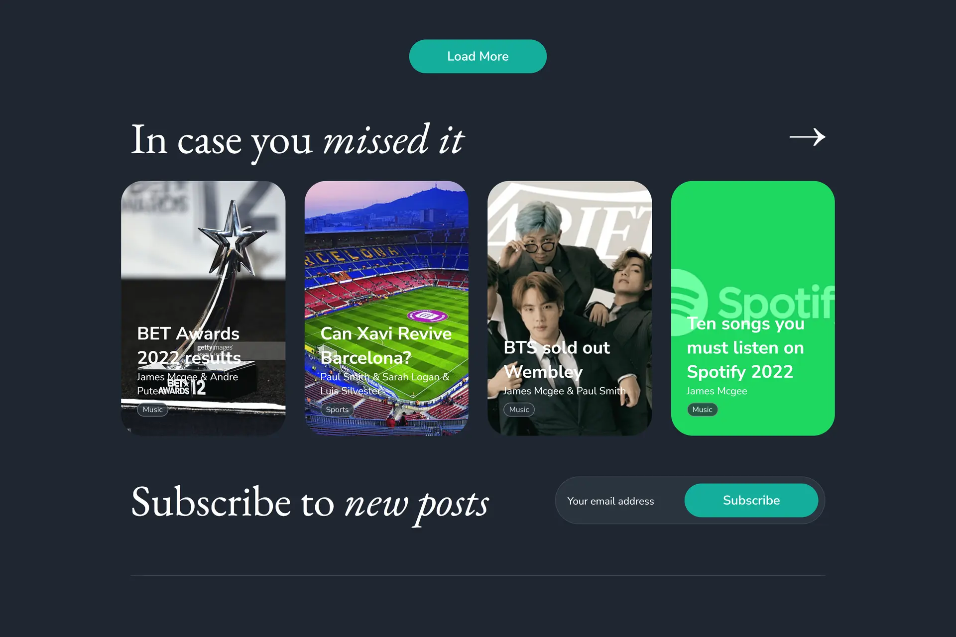Image resolution: width=956 pixels, height=637 pixels.
Task: Select the Music tag on BET Awards card
Action: [152, 410]
